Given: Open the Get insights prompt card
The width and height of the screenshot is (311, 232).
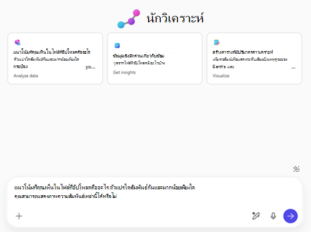Looking at the screenshot, I should tap(155, 59).
